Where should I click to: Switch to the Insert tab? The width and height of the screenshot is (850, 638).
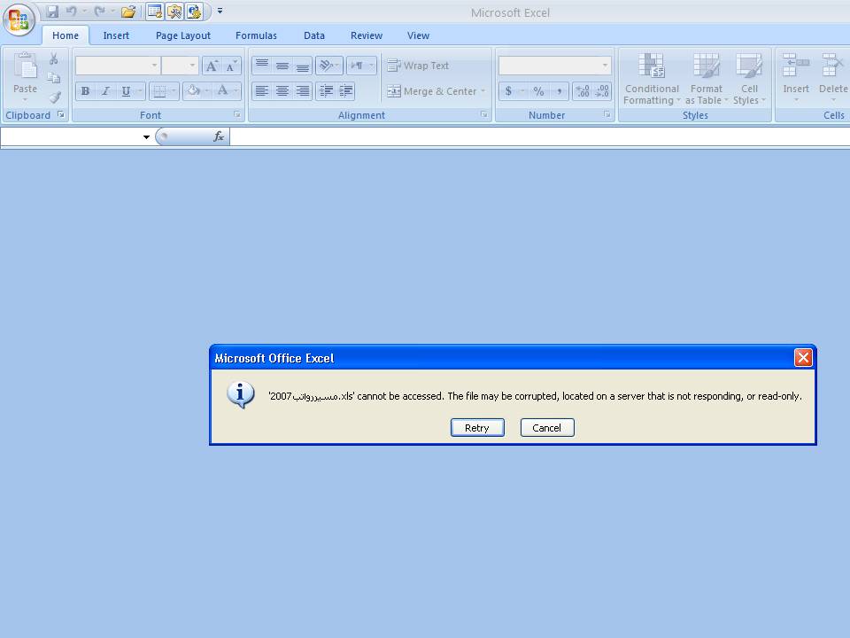[x=116, y=35]
